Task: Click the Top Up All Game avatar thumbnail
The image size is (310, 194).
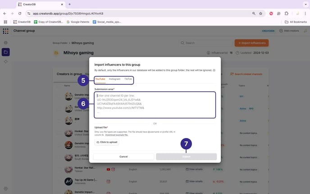Action: 68,181
